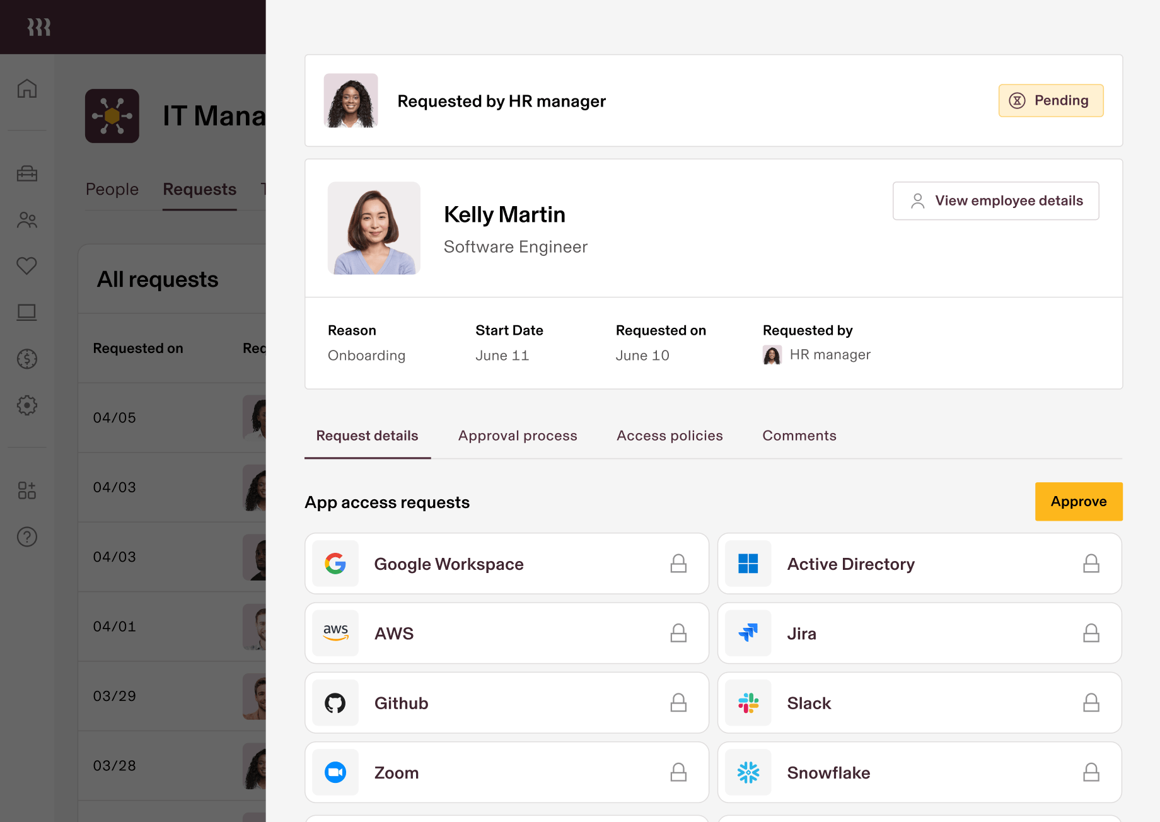Click the Kelly Martin name heading

pyautogui.click(x=504, y=215)
